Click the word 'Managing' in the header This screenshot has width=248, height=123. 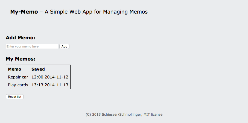pos(116,12)
